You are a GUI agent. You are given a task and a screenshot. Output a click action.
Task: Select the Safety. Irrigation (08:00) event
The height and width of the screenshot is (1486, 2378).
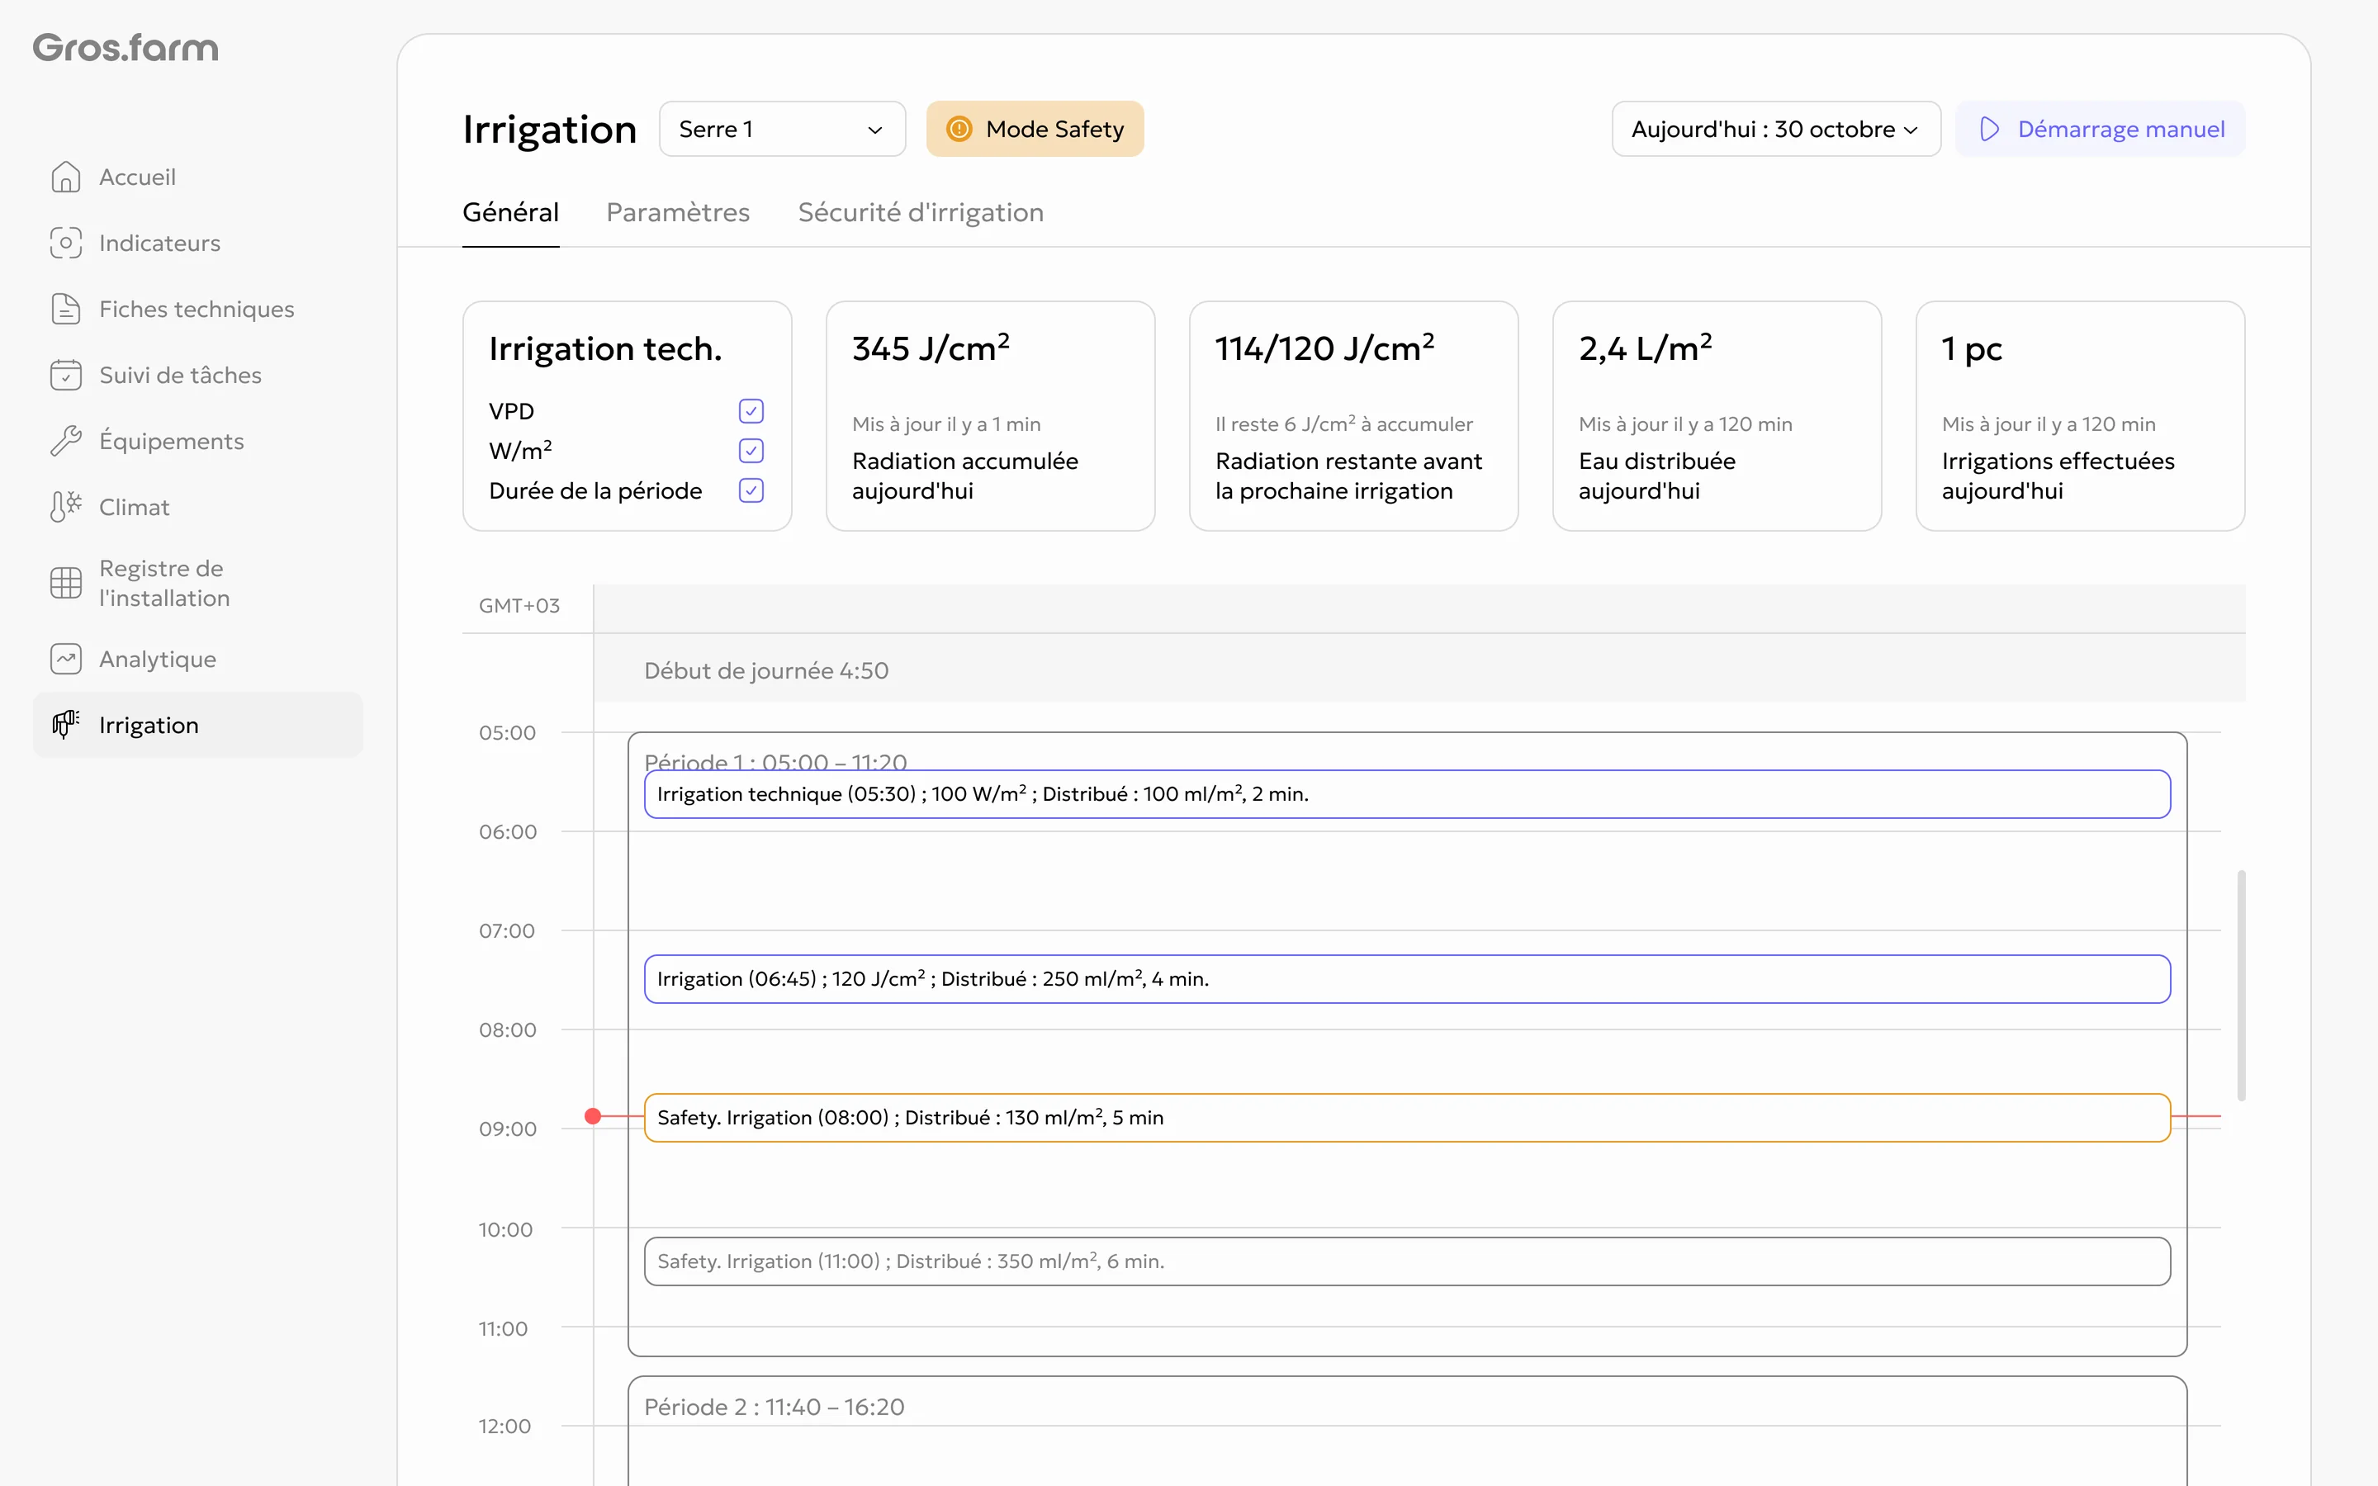[1407, 1118]
